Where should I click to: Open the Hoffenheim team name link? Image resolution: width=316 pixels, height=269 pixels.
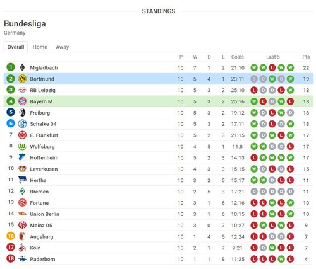click(44, 158)
